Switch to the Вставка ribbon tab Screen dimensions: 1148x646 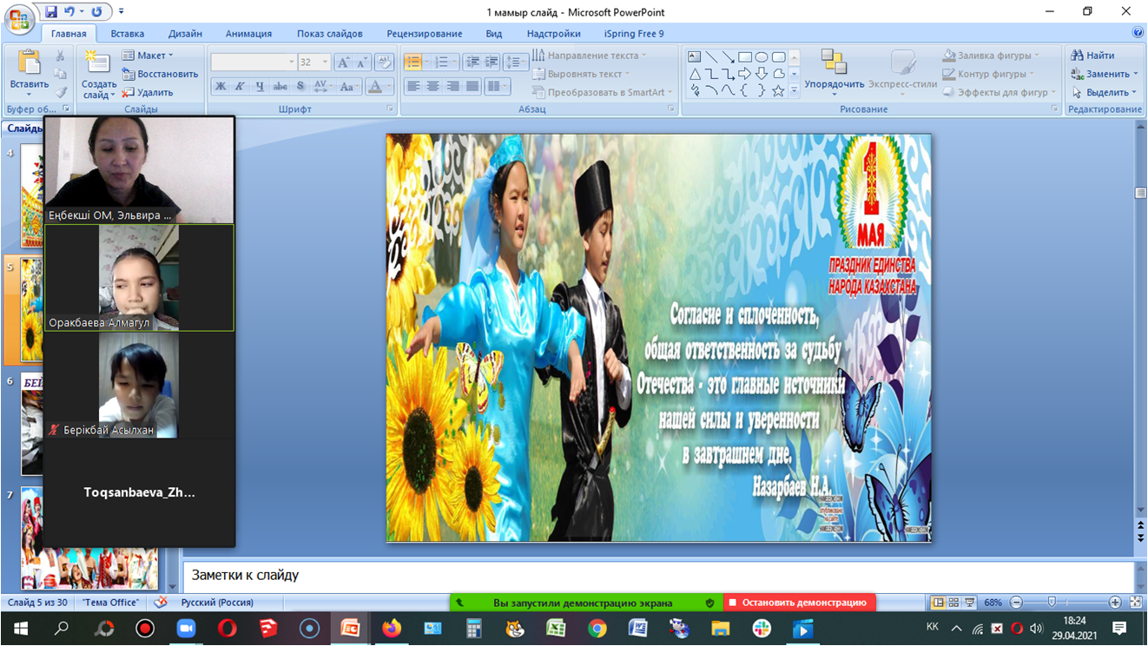click(x=128, y=34)
